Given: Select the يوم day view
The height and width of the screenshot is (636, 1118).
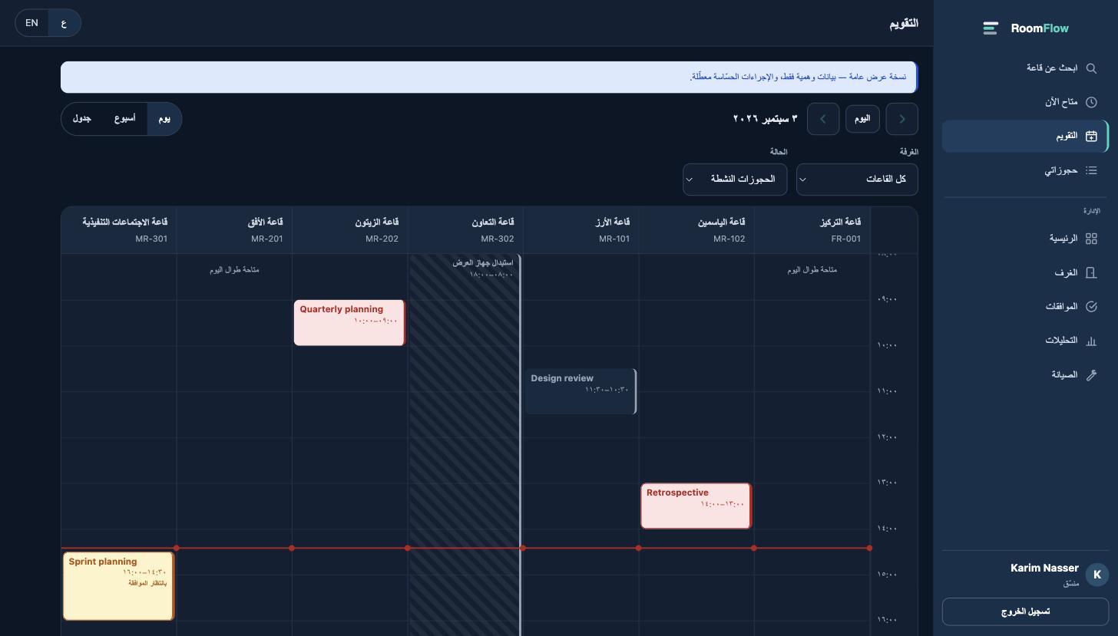Looking at the screenshot, I should [x=164, y=119].
